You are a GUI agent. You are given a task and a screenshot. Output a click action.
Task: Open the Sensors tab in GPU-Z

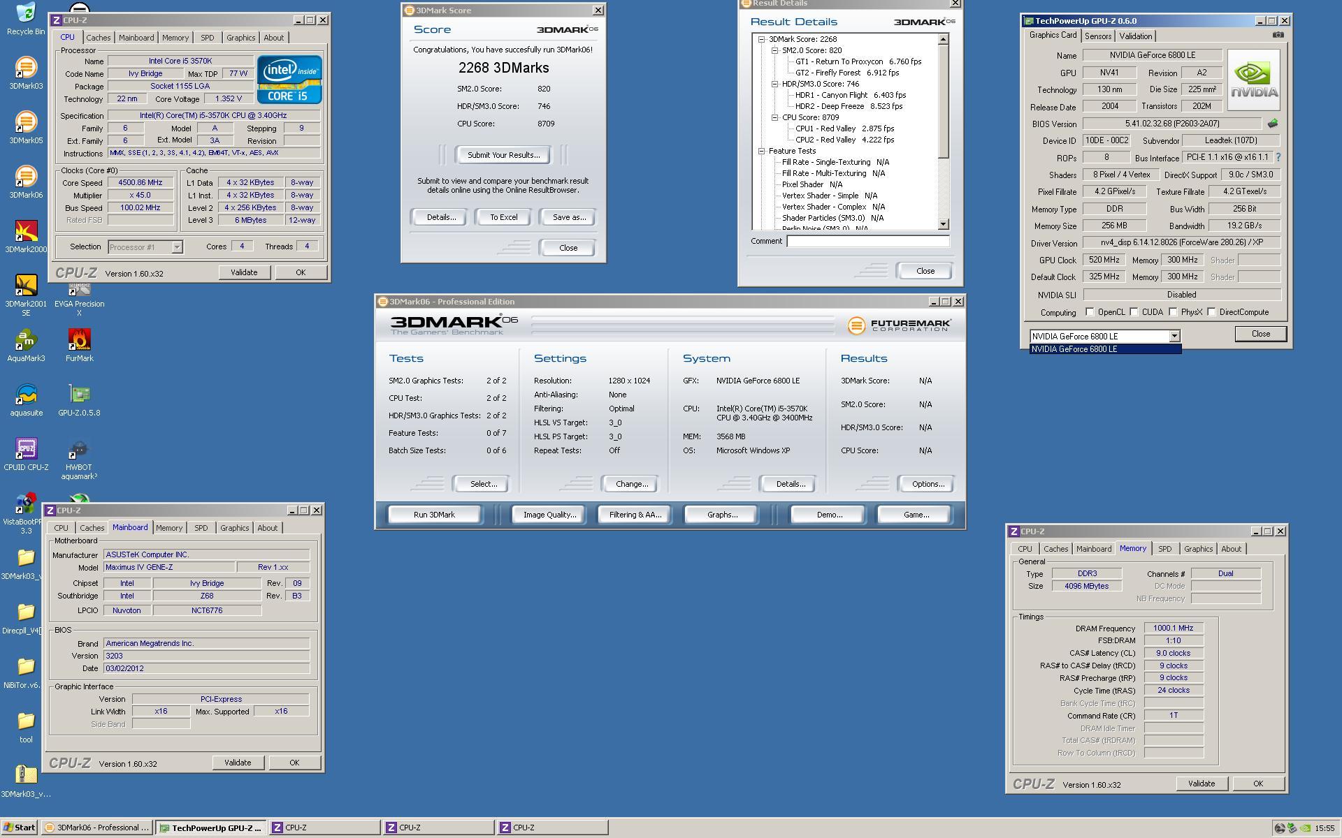click(1097, 36)
